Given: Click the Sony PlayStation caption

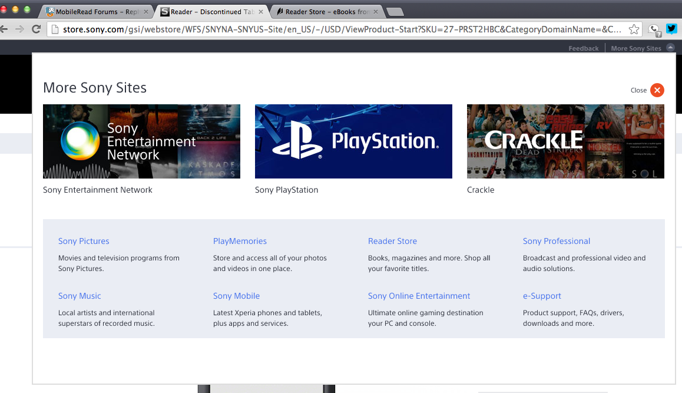Looking at the screenshot, I should click(x=287, y=190).
